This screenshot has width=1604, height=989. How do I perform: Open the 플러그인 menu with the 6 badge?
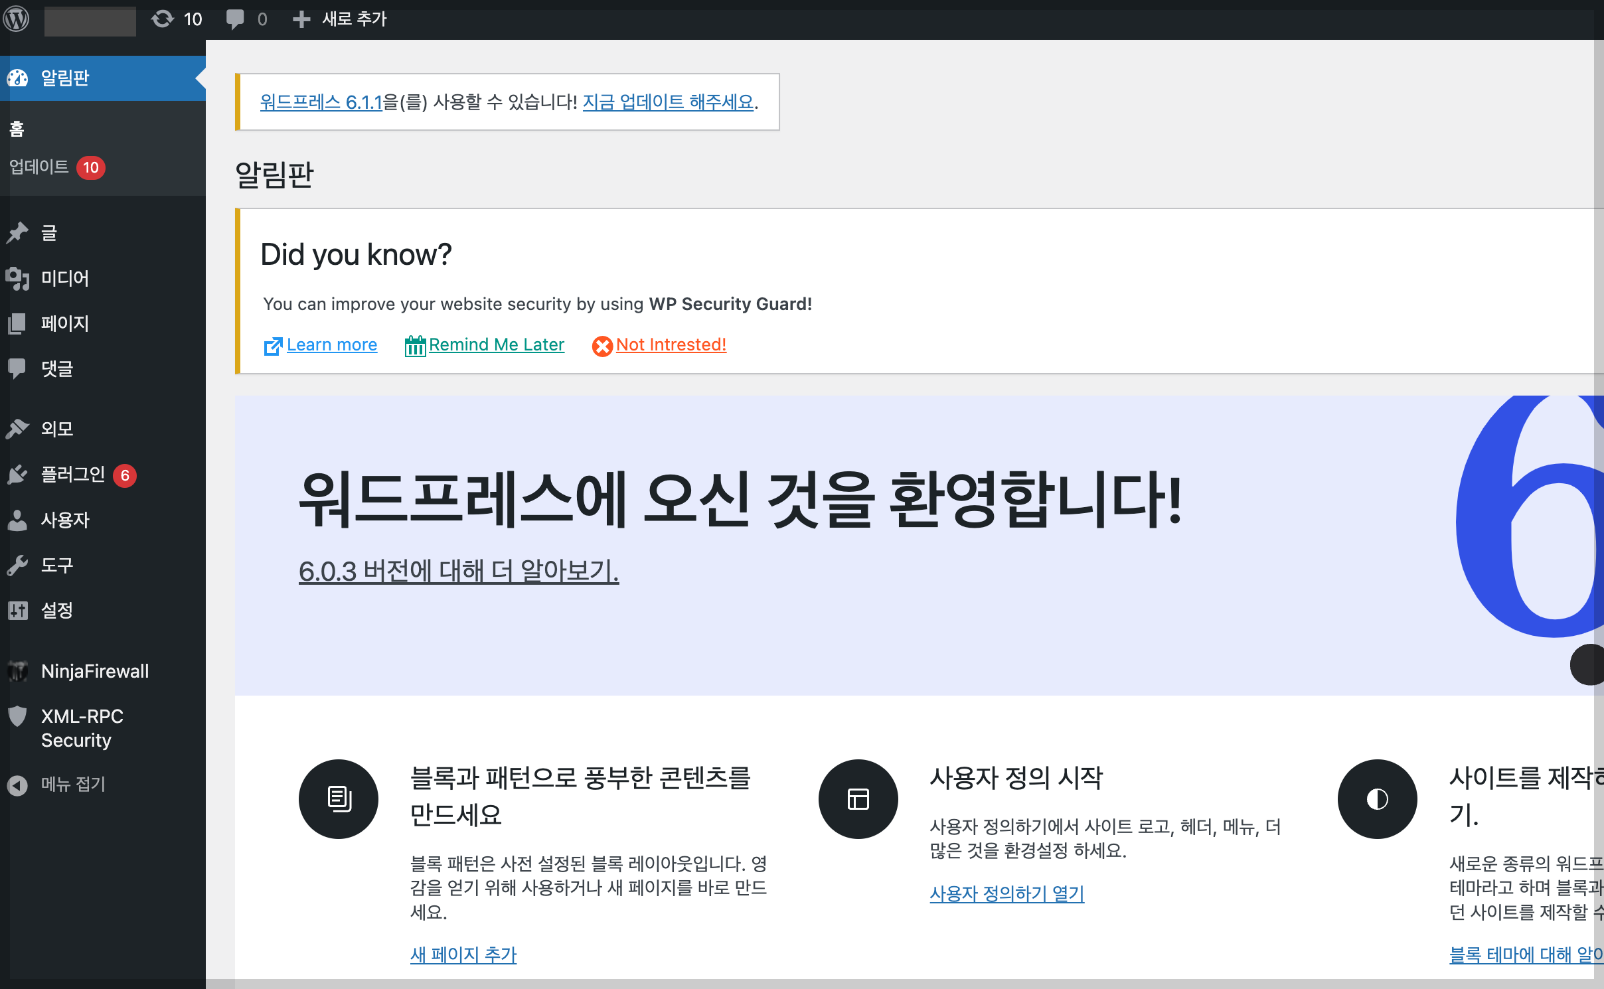pyautogui.click(x=73, y=475)
